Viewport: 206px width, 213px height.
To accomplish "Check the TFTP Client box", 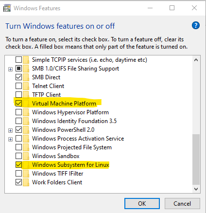I will pyautogui.click(x=18, y=95).
